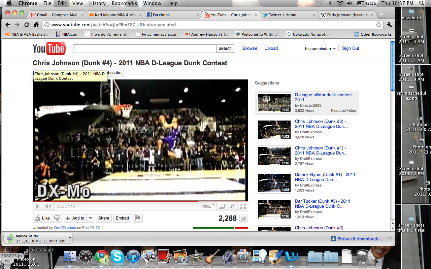Open the Browse link
431x269 pixels.
pyautogui.click(x=250, y=48)
